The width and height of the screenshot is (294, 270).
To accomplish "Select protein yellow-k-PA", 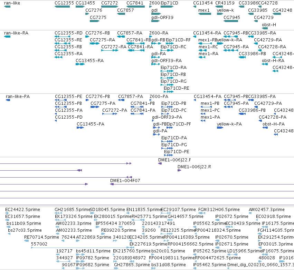I will [x=220, y=128].
